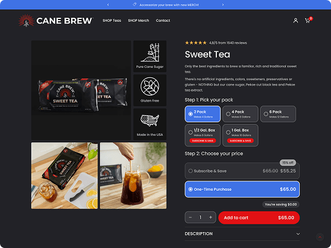Screen dimensions: 331x248
Task: Open the shopping cart icon
Action: (x=308, y=20)
